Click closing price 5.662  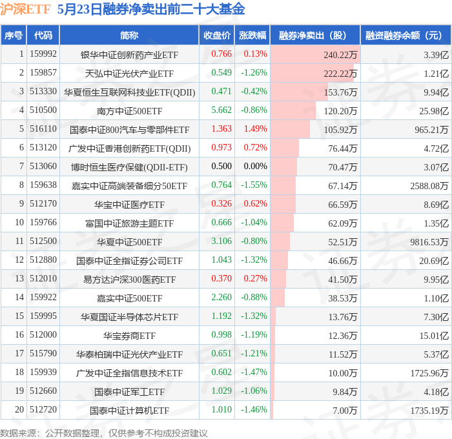(221, 110)
